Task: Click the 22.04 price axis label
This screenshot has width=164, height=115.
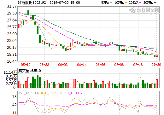Action: (x=12, y=41)
